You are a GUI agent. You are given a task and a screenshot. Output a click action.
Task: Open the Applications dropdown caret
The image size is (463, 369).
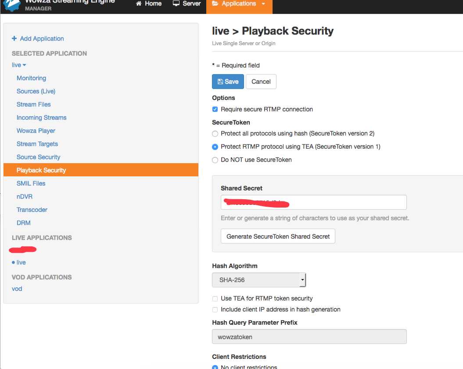pos(263,4)
